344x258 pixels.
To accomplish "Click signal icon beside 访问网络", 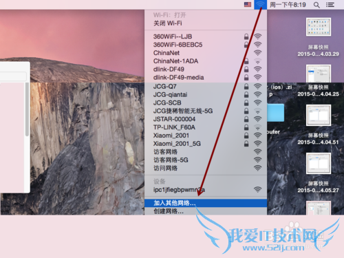I will 258,168.
